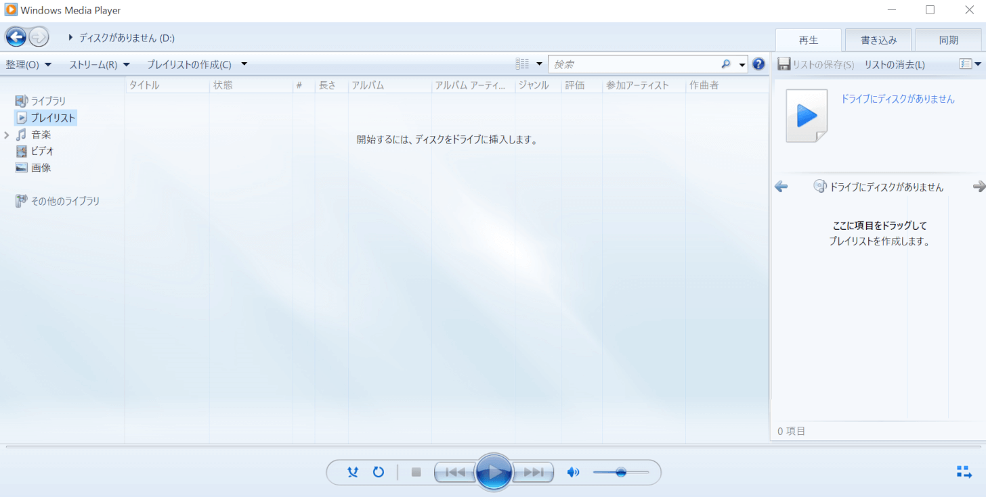Click the large blue play file thumbnail
This screenshot has width=986, height=497.
pos(807,116)
